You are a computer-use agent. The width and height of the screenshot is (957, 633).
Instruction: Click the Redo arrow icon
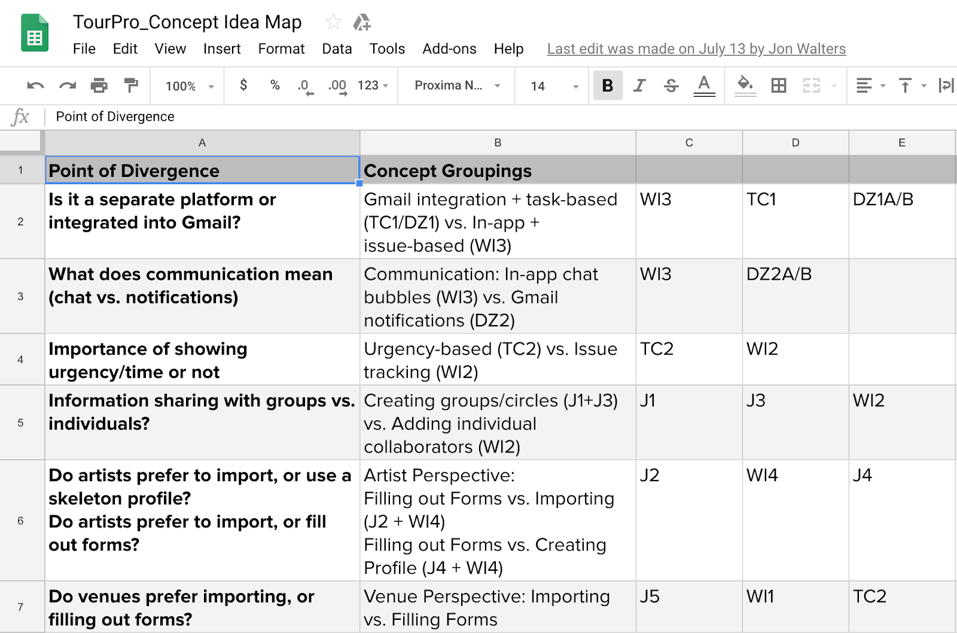pos(67,85)
